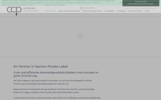Click heading Ihr Partner in Sachen Private Label

[x=41, y=66]
